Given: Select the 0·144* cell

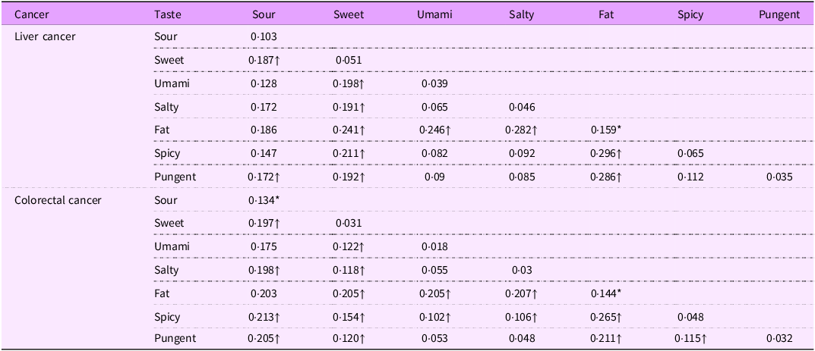Looking at the screenshot, I should (607, 293).
